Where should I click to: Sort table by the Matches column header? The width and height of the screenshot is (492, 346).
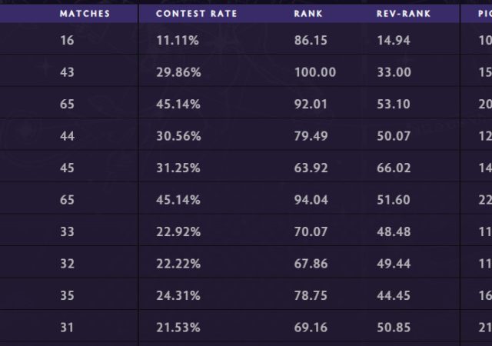(x=85, y=14)
